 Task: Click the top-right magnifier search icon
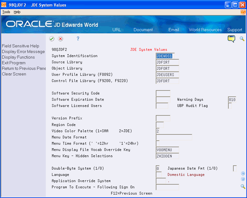pos(242,39)
